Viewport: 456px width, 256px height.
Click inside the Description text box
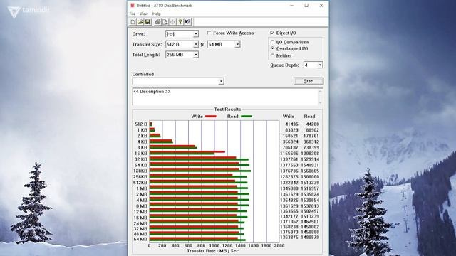(x=225, y=97)
